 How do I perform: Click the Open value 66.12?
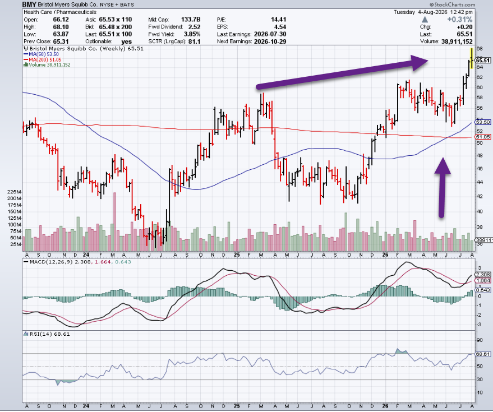tap(61, 20)
